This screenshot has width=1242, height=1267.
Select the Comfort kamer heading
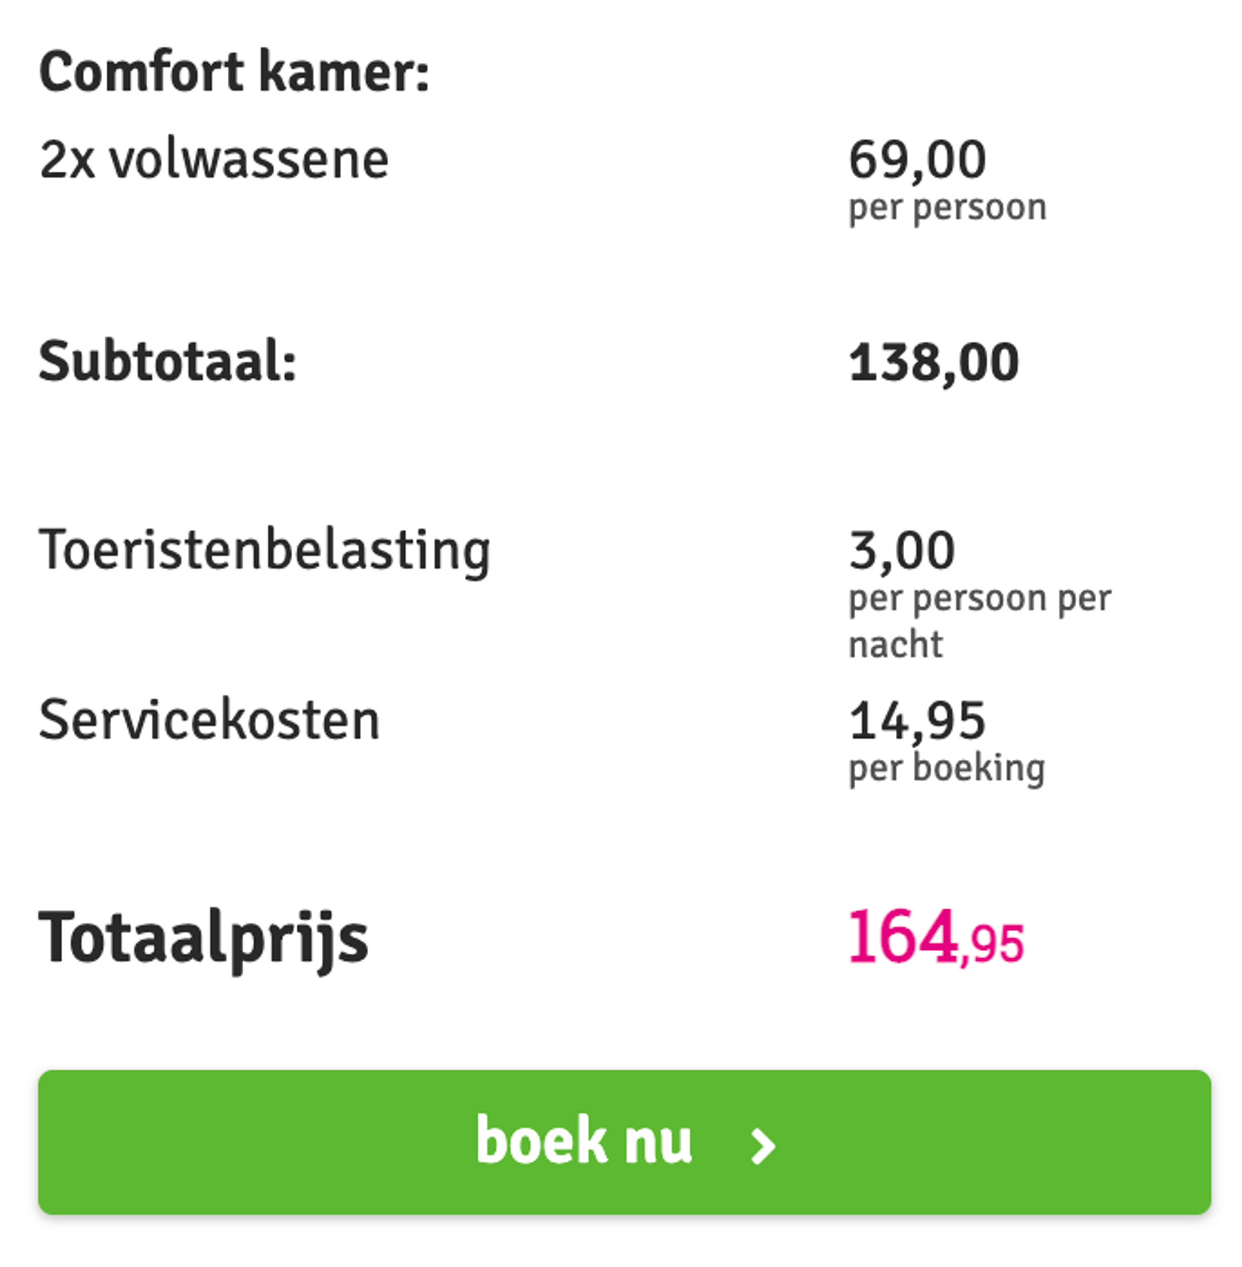pyautogui.click(x=232, y=72)
